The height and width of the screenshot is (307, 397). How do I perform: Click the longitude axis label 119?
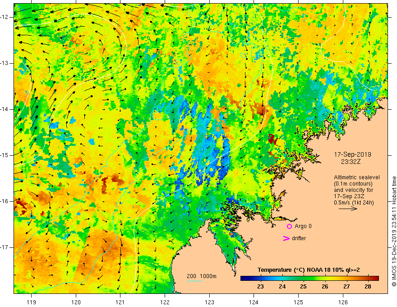(31, 302)
